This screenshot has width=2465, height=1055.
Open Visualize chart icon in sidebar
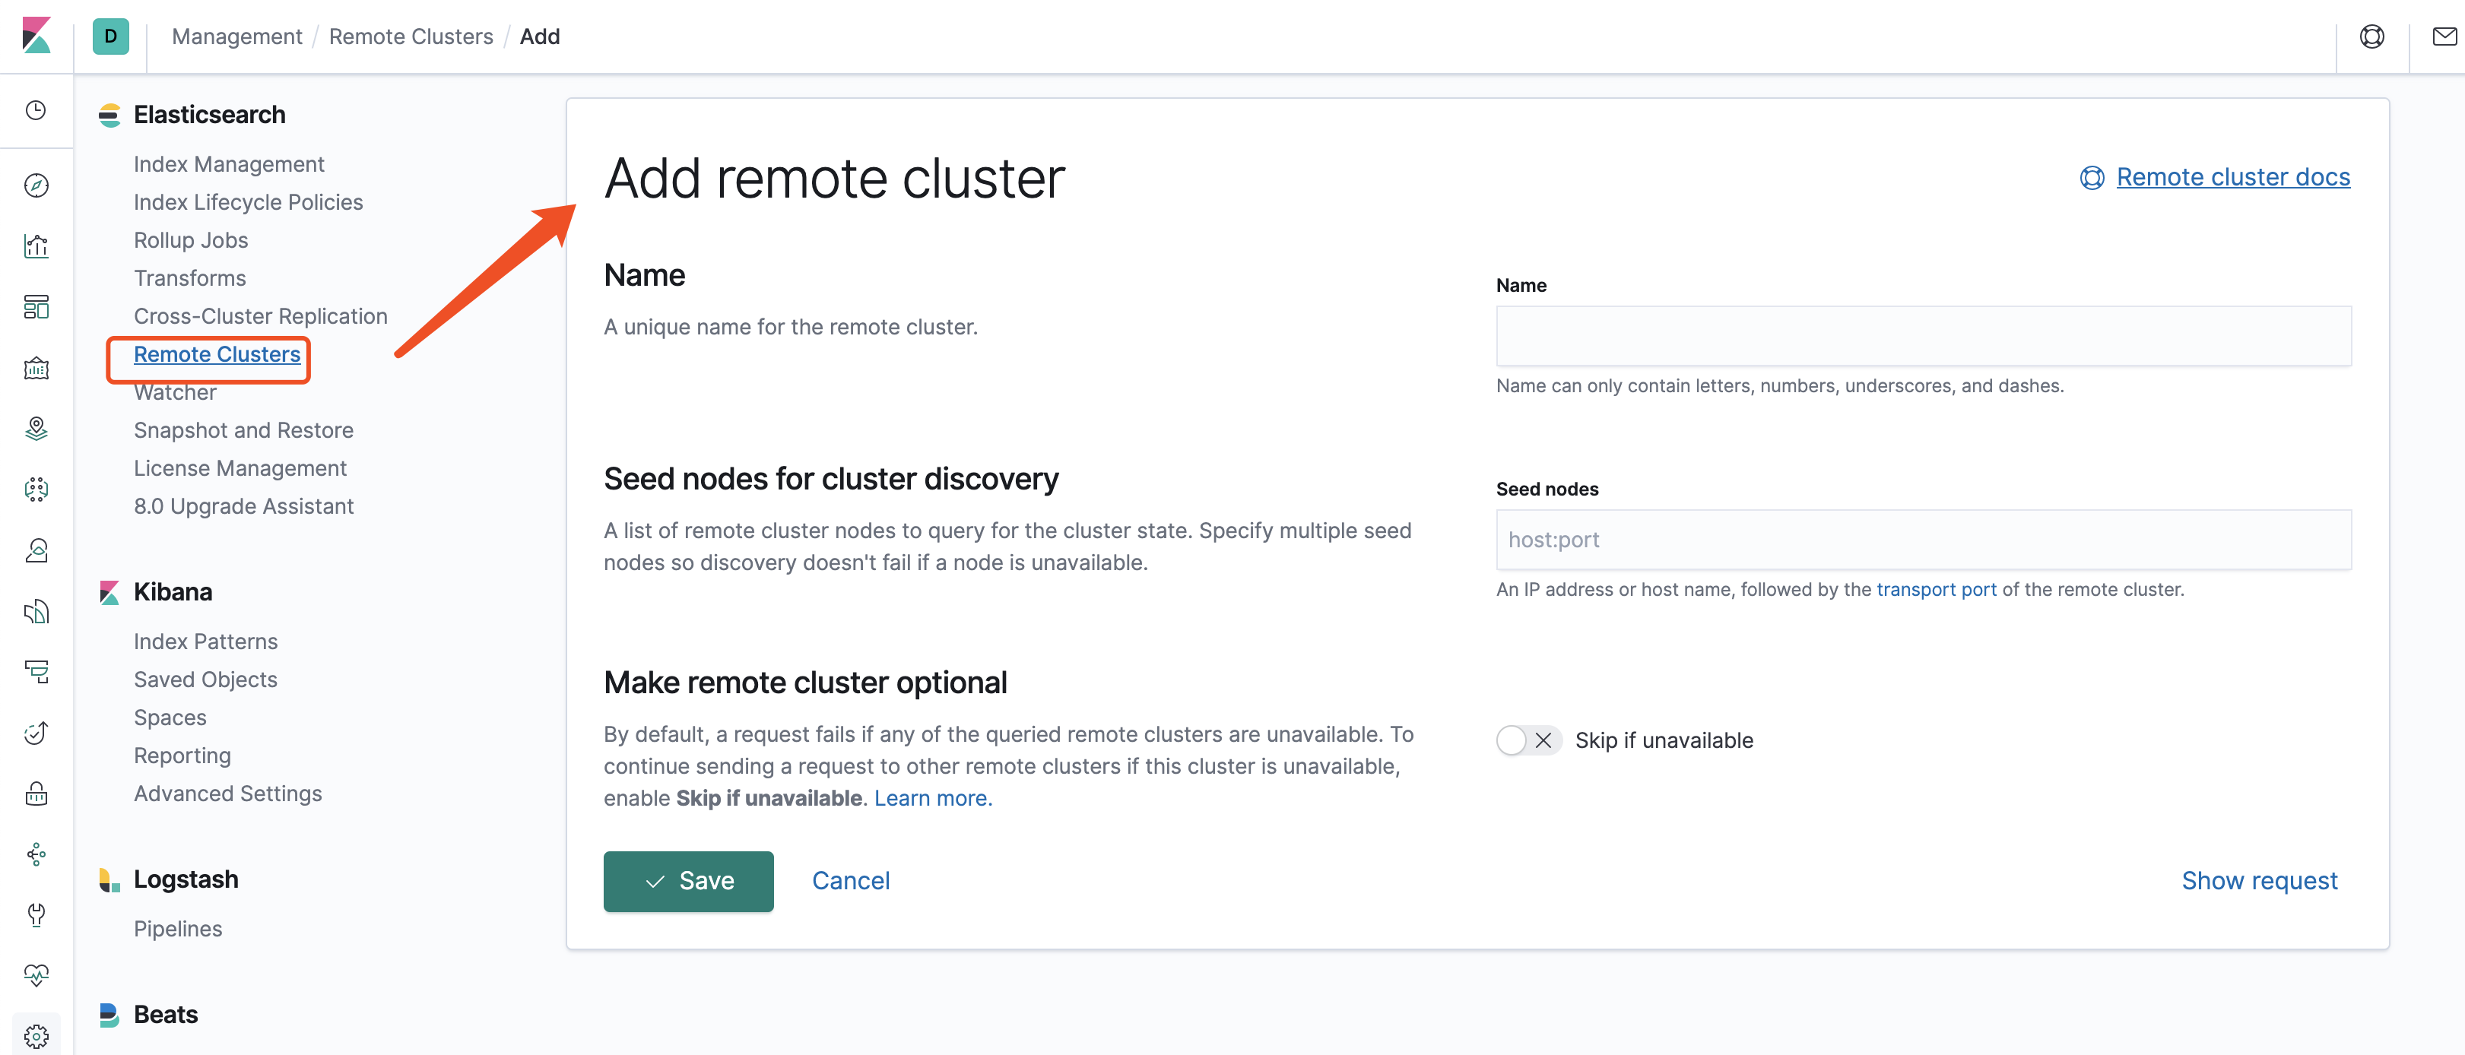click(36, 246)
